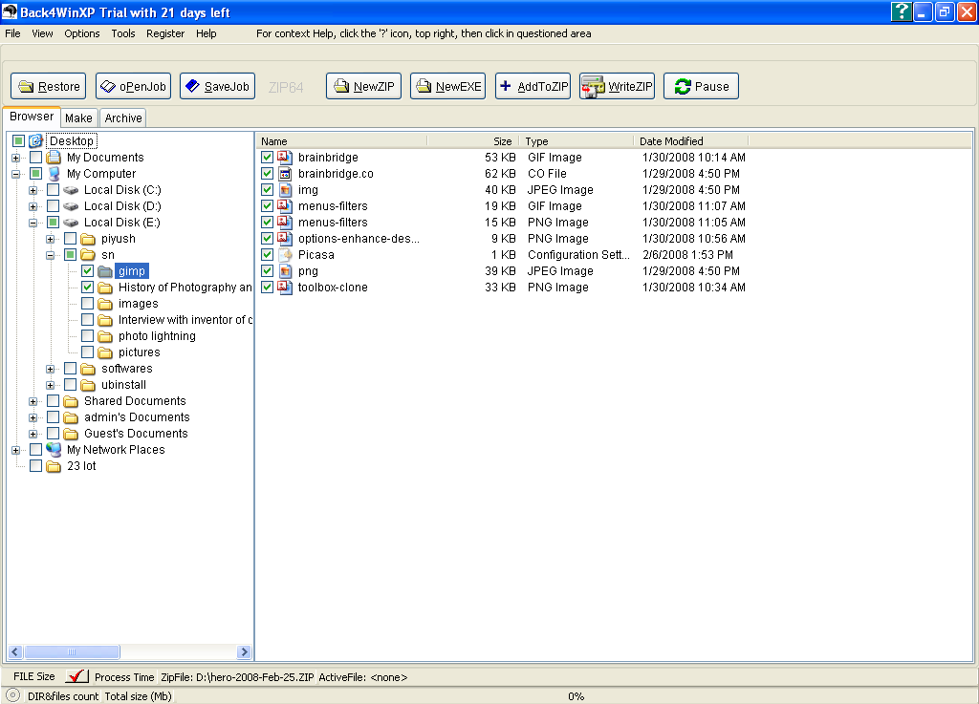Click the tree panel horizontal scrollbar thumb

click(x=71, y=651)
